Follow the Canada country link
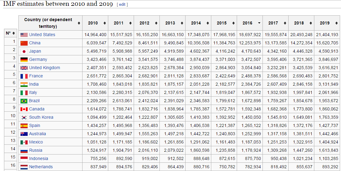The image size is (341, 171). 37,109
